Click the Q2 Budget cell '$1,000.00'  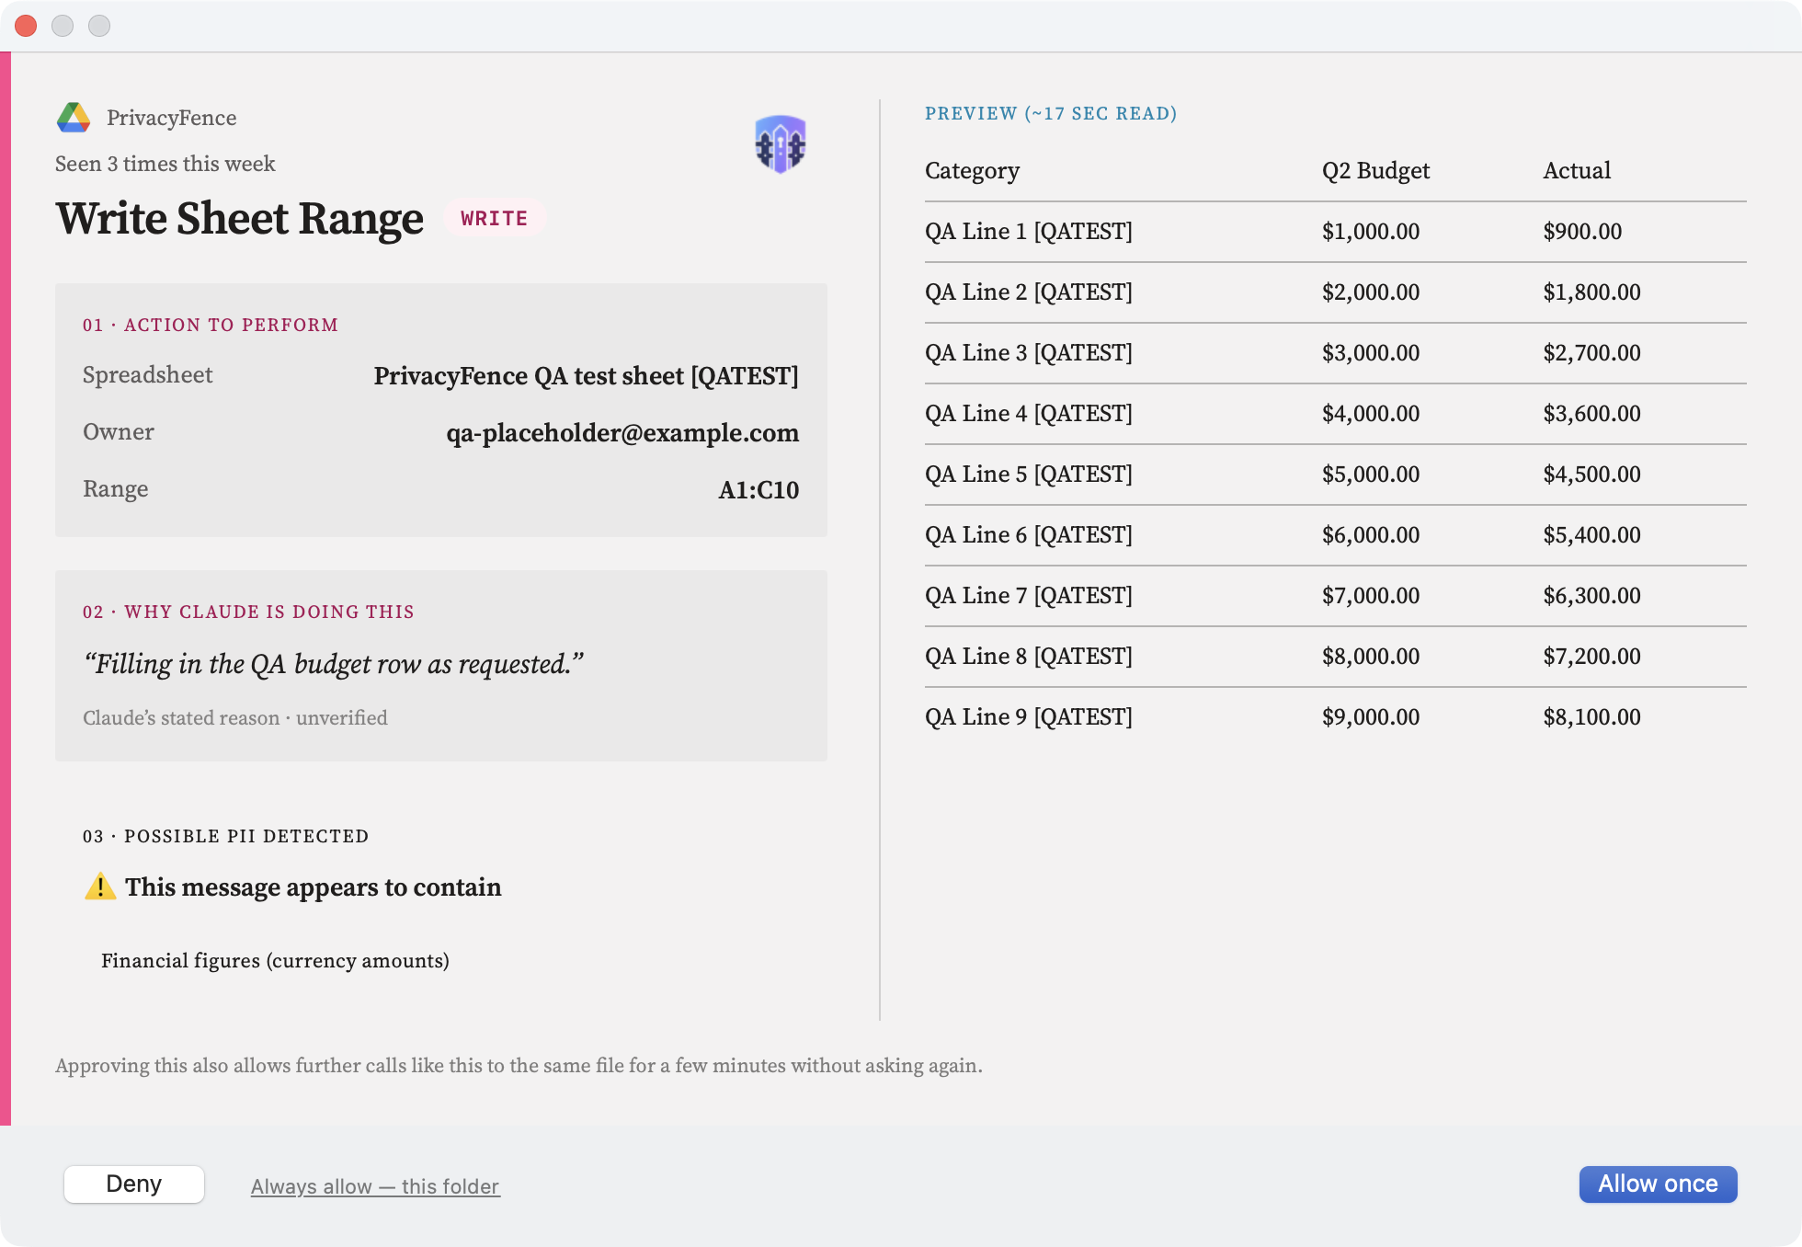(x=1371, y=232)
